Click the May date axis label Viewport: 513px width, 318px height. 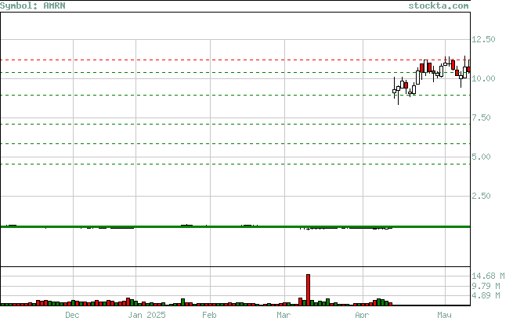pos(444,315)
